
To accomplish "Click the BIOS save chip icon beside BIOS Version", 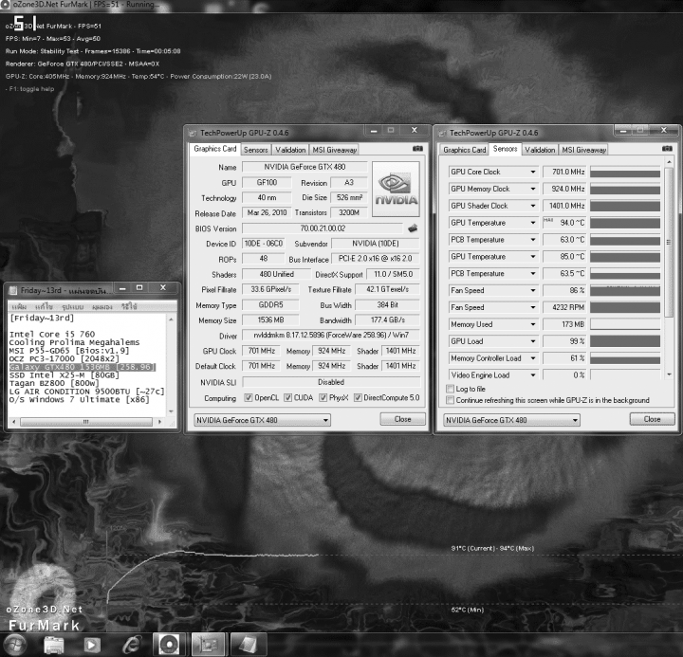I will click(413, 228).
